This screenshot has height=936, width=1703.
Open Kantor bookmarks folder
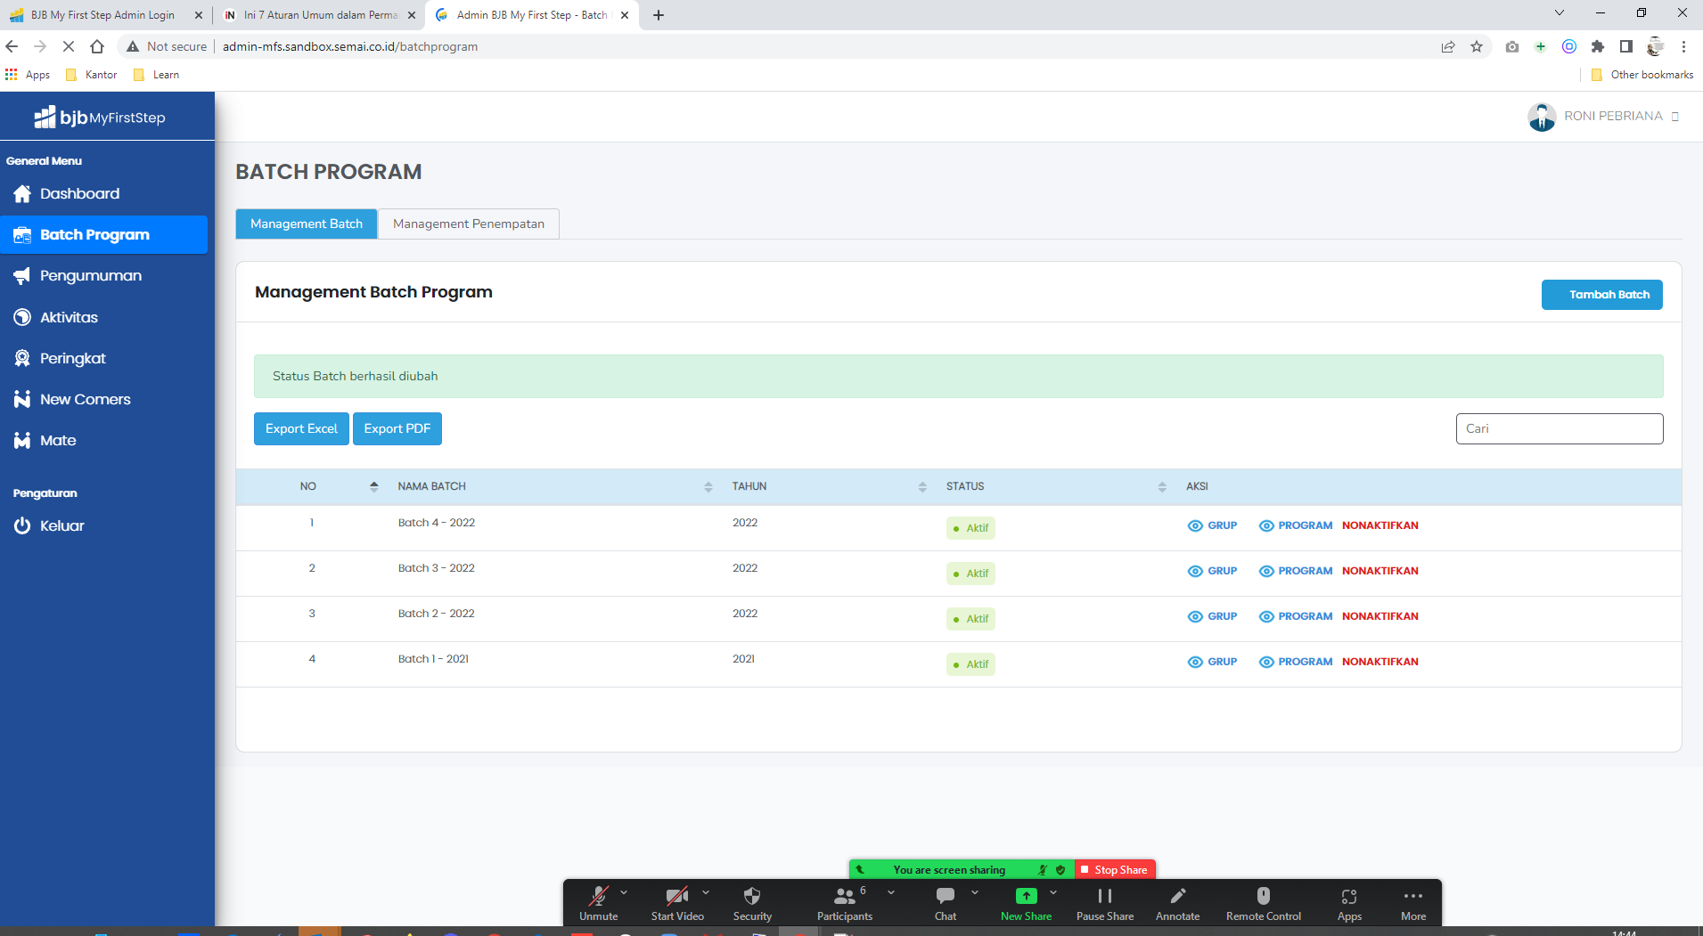pyautogui.click(x=92, y=75)
